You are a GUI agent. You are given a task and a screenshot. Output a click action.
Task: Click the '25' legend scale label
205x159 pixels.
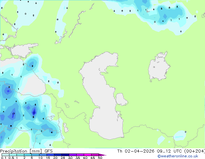coord(63,158)
